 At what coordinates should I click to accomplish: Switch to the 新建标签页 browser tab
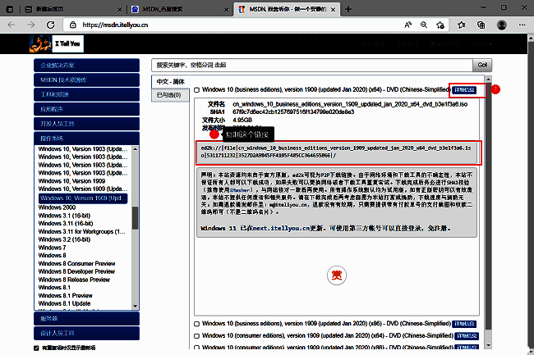[x=74, y=9]
